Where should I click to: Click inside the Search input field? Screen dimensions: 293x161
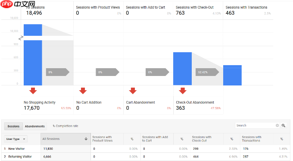point(255,126)
